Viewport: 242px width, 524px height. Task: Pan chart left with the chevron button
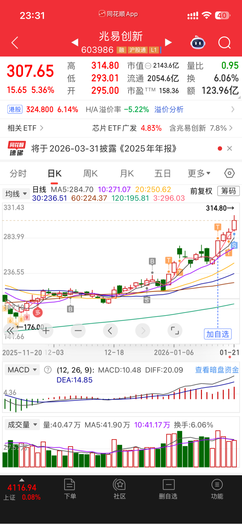[110, 331]
